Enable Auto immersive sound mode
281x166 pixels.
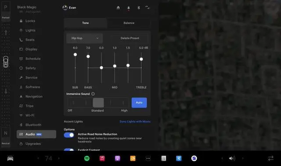pyautogui.click(x=139, y=102)
